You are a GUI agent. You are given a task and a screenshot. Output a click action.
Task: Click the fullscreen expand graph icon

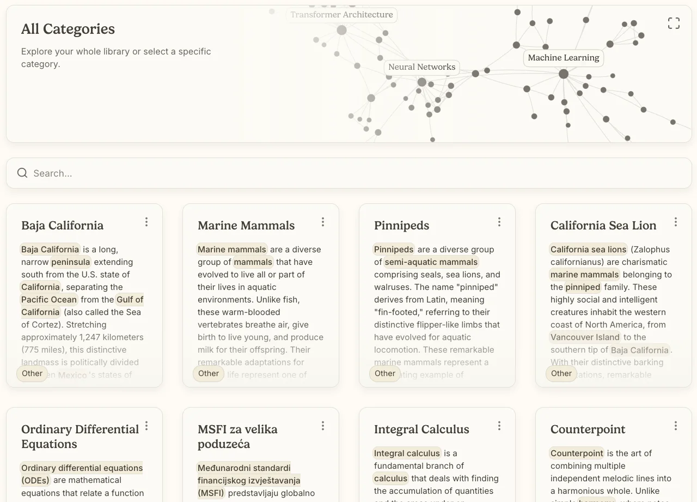(x=674, y=23)
